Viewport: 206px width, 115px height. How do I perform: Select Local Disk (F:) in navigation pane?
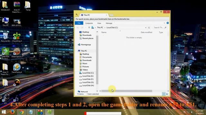86,79
